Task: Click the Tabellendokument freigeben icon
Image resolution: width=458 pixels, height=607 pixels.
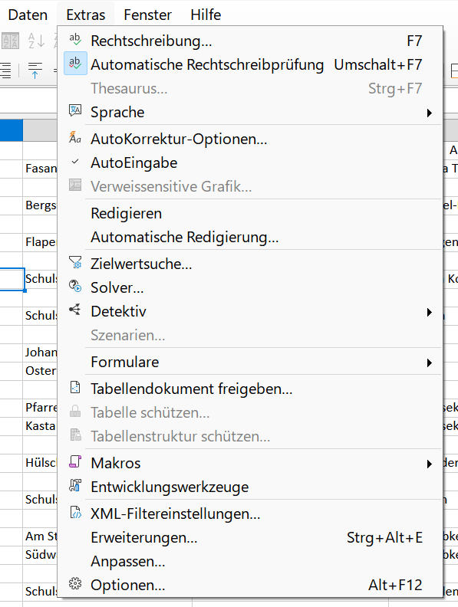Action: (75, 388)
